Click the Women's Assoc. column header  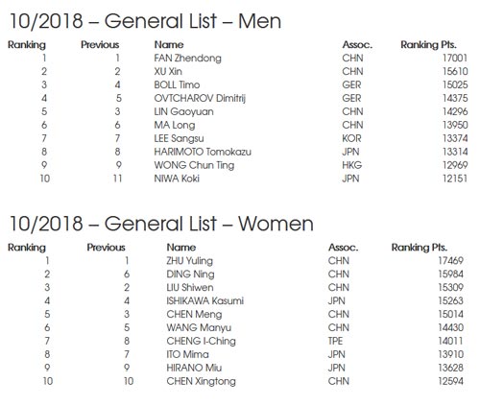(x=344, y=248)
